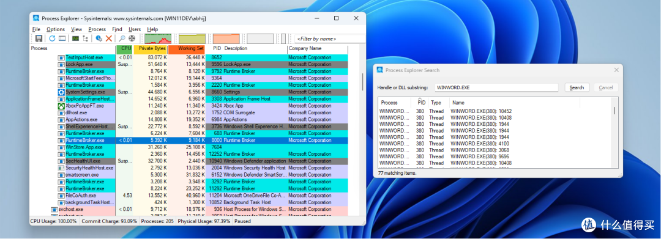Click the Search button in the search dialog

tap(577, 87)
